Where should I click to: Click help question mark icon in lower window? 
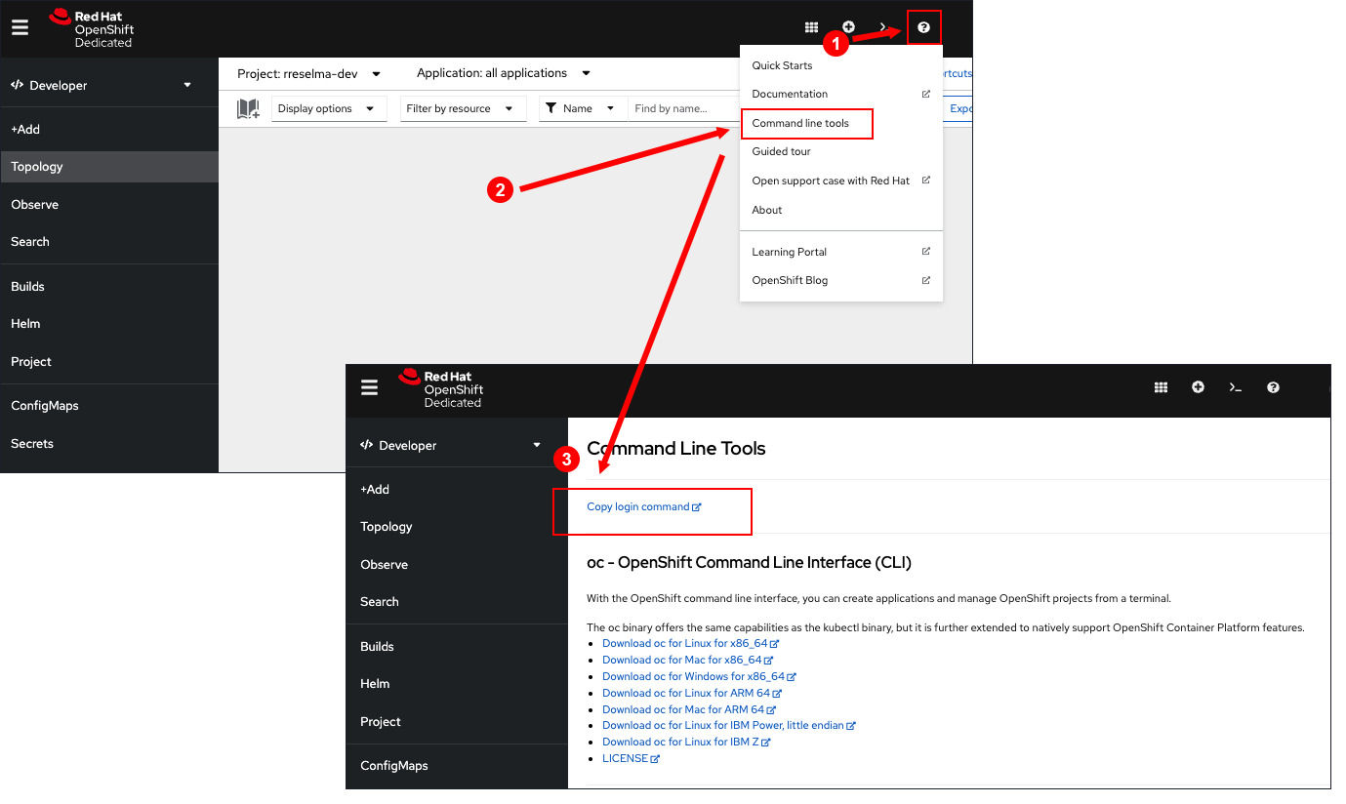click(x=1273, y=387)
